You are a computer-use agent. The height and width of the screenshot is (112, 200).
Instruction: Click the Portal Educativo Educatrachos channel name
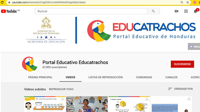coord(75,62)
